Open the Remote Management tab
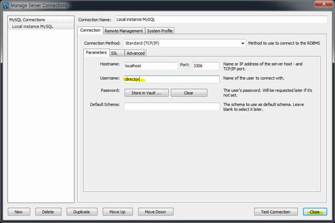The width and height of the screenshot is (335, 223). [x=124, y=31]
